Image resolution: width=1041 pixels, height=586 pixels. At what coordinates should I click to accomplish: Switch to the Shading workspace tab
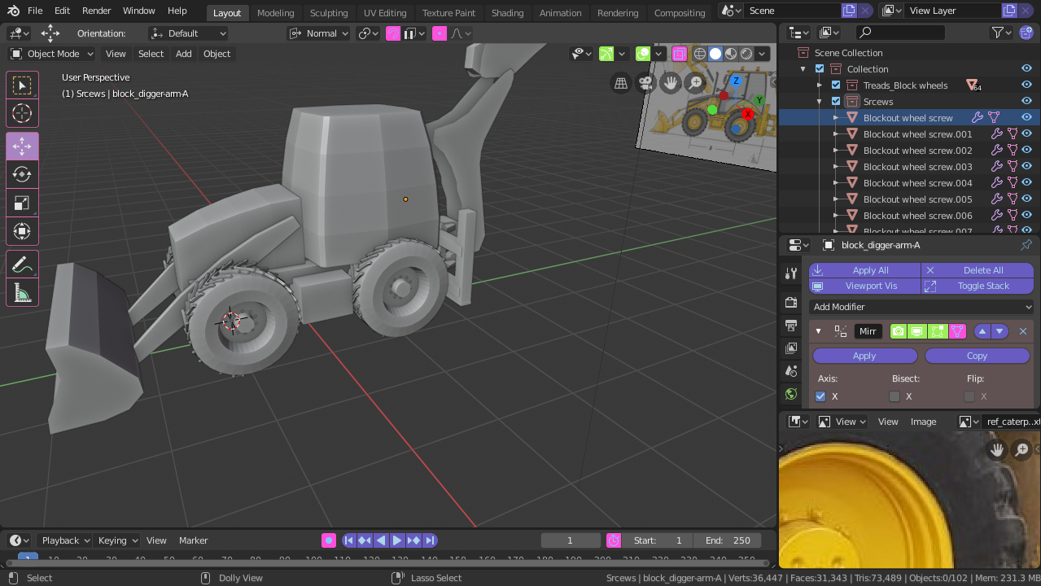(x=507, y=12)
